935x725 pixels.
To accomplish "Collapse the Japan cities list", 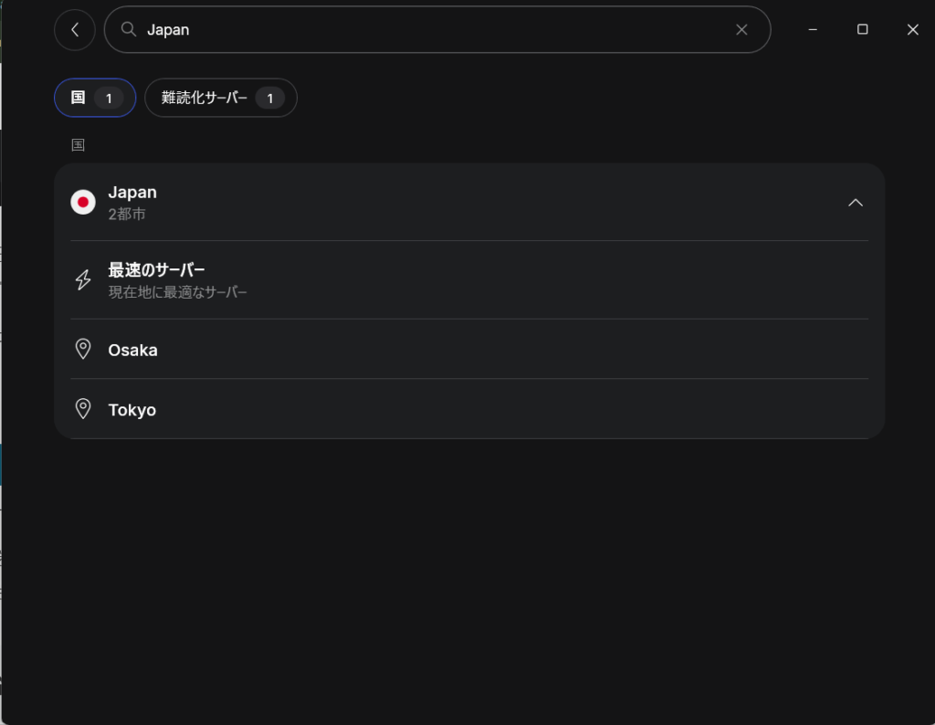I will [x=855, y=203].
